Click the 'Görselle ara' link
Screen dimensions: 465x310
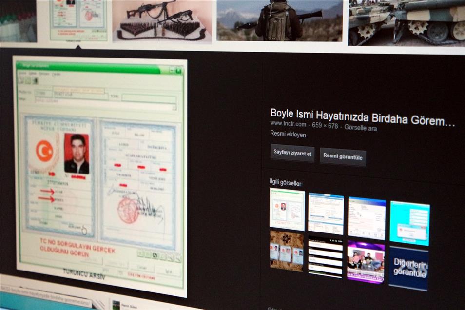pos(361,129)
